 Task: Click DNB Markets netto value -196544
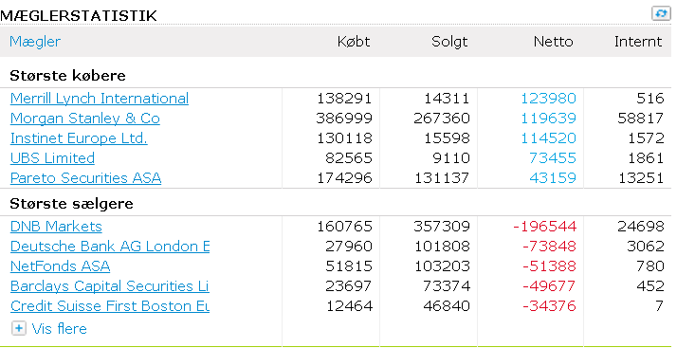click(545, 227)
